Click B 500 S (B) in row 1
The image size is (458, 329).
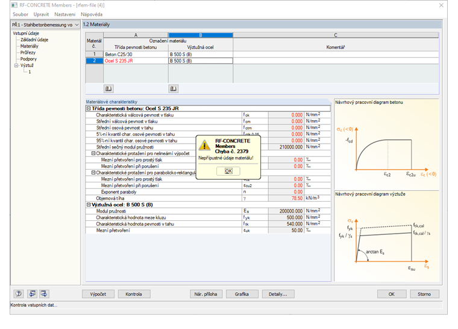coord(201,54)
